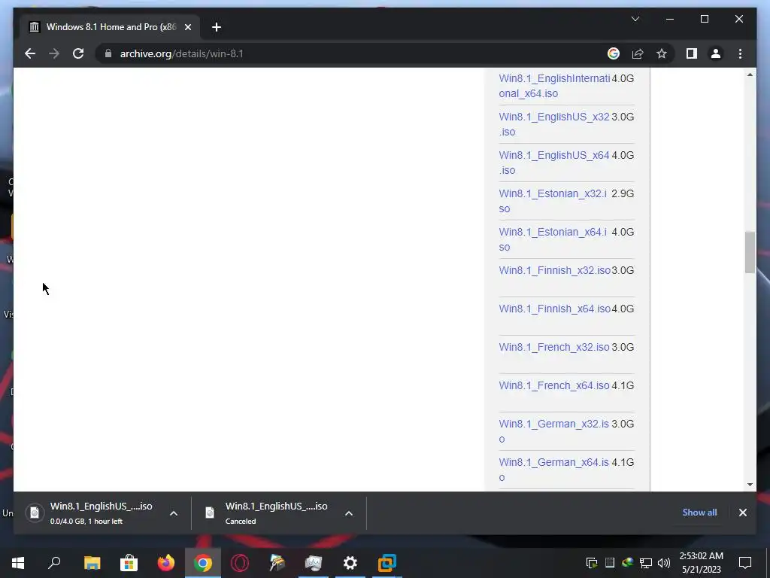Click the scrollbar up arrow
Viewport: 770px width, 578px height.
point(750,75)
